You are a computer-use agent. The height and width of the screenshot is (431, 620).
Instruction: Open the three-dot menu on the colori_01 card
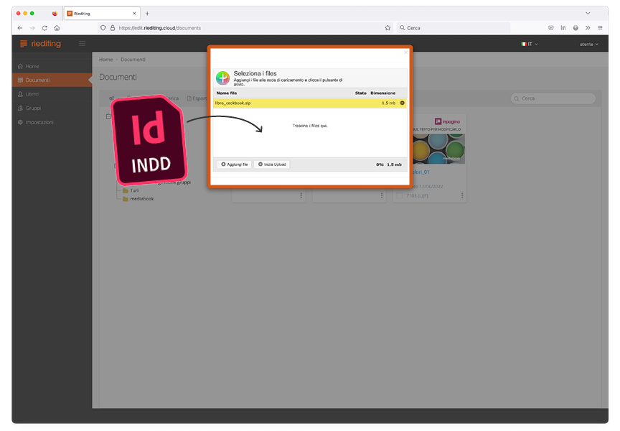pos(461,195)
